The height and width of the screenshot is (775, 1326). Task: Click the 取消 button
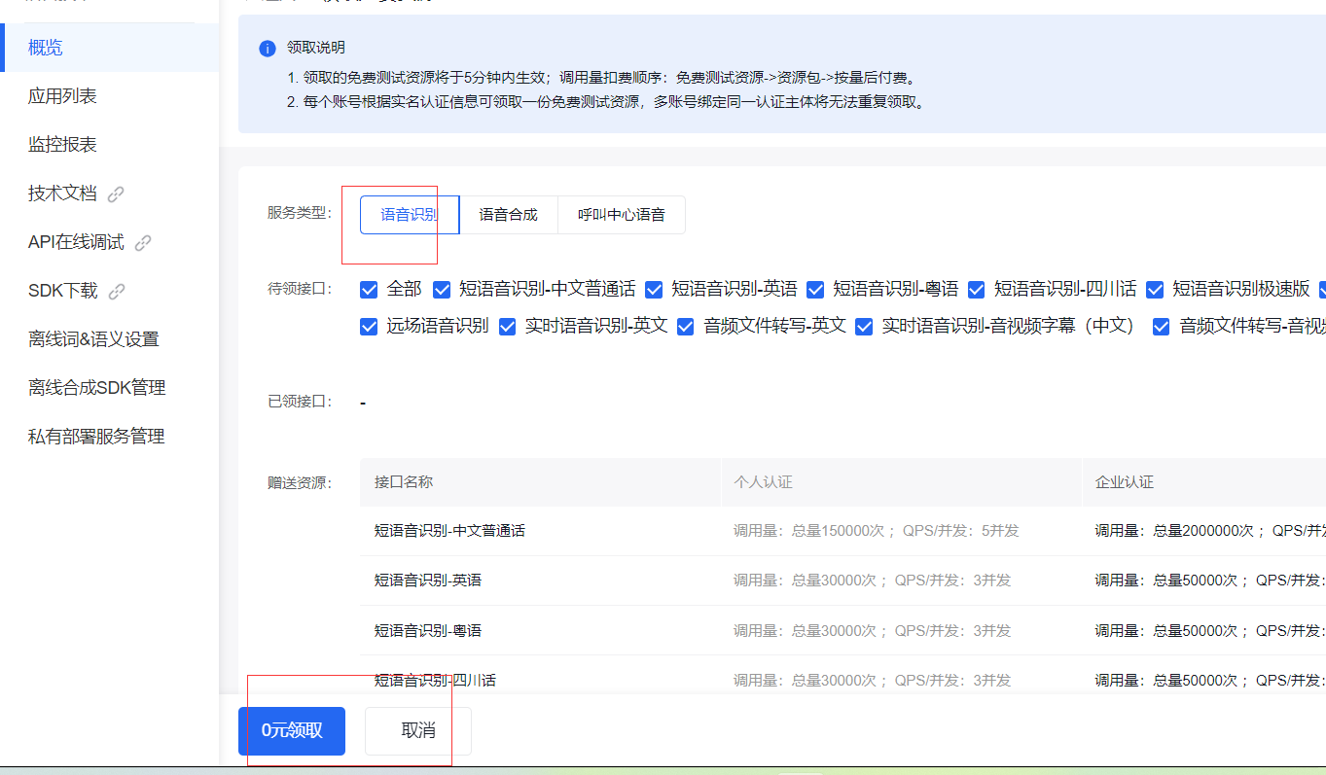point(418,731)
